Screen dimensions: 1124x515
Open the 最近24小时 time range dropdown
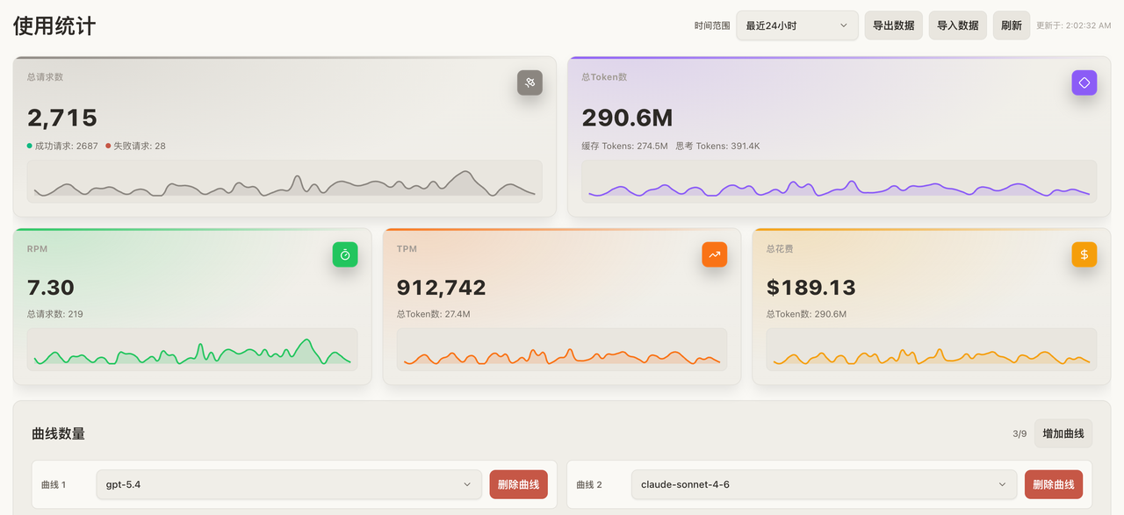tap(796, 25)
